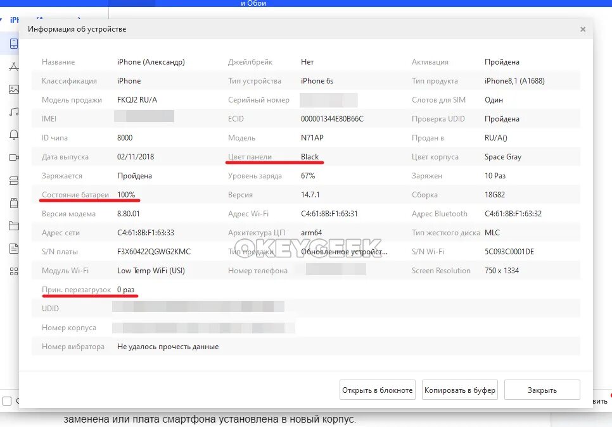Select the panel color value Black
This screenshot has width=612, height=427.
click(310, 157)
